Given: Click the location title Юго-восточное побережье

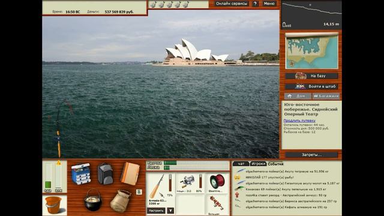Looking at the screenshot, I should 311,109.
